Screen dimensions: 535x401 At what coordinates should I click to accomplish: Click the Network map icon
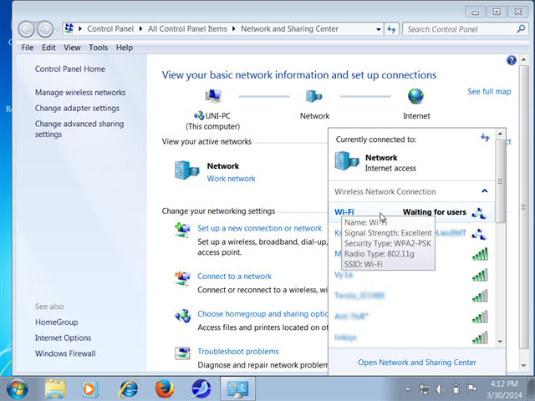pyautogui.click(x=314, y=96)
